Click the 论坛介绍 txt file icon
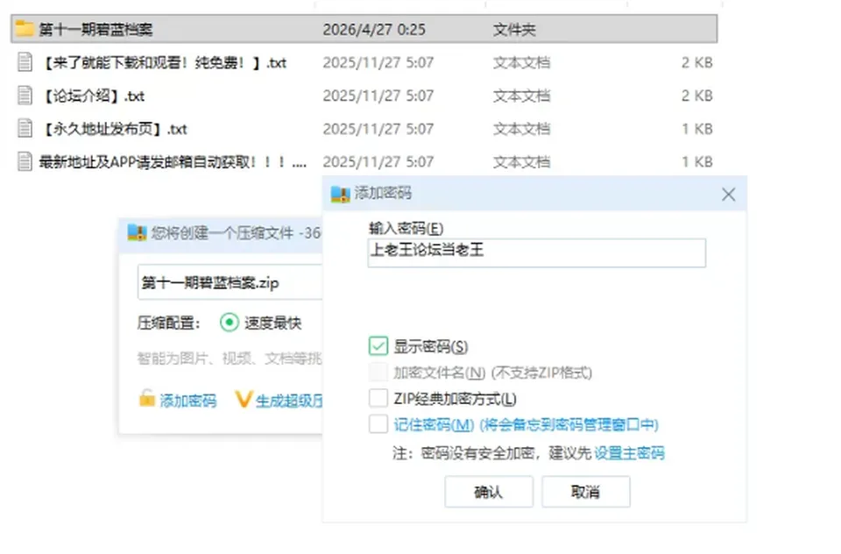841x554 pixels. coord(25,96)
